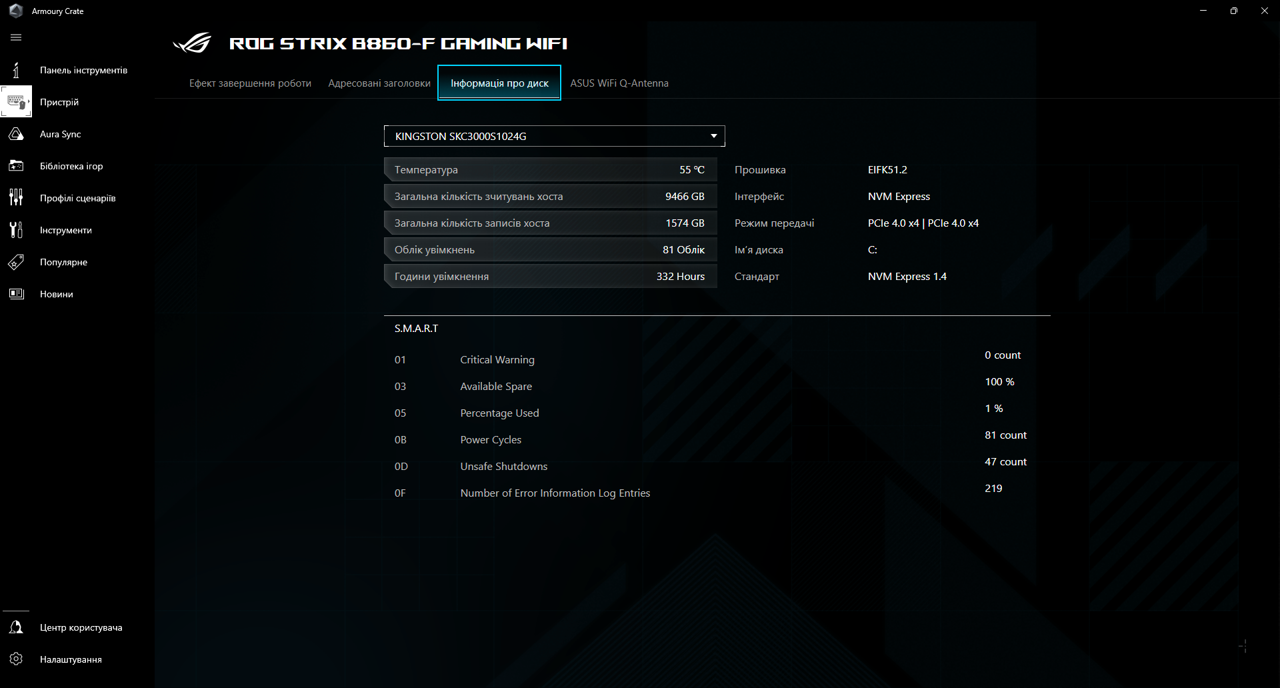Click the ROG STRIX B860-F GAMING WIFI title
Viewport: 1280px width, 688px height.
(398, 43)
